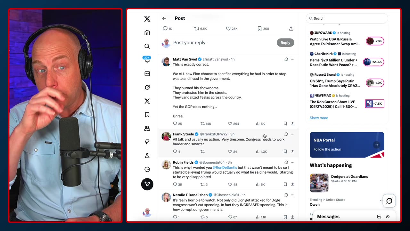Open Dodgers at Guardians event thumbnail
Screen dimensions: 410x231
(319, 183)
